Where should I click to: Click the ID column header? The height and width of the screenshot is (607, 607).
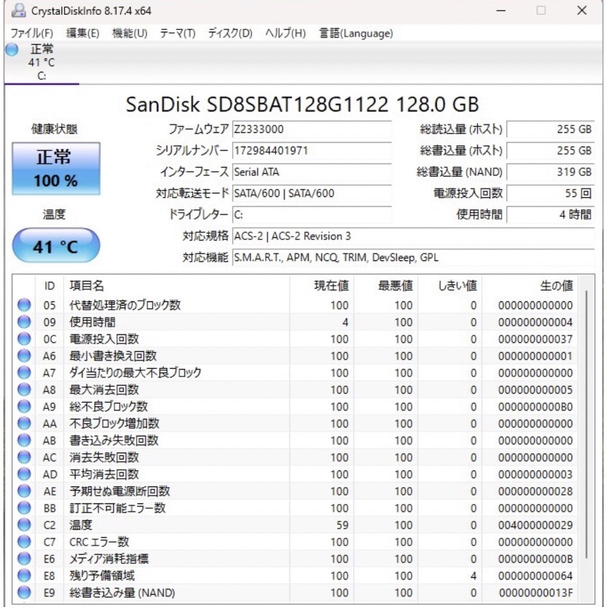point(49,286)
